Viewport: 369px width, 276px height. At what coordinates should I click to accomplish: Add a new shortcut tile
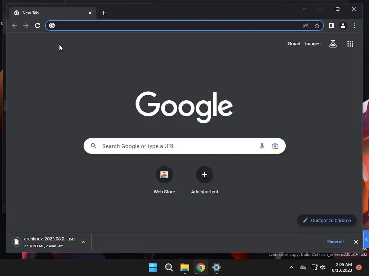pyautogui.click(x=205, y=180)
